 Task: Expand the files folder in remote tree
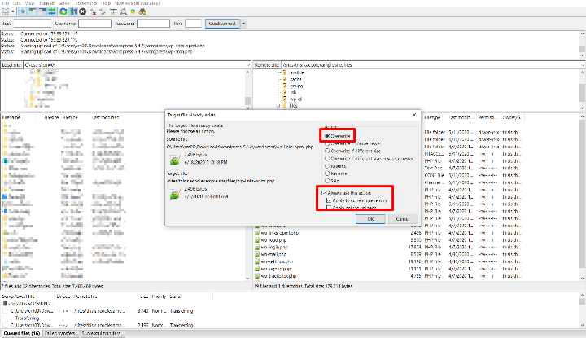pos(278,105)
